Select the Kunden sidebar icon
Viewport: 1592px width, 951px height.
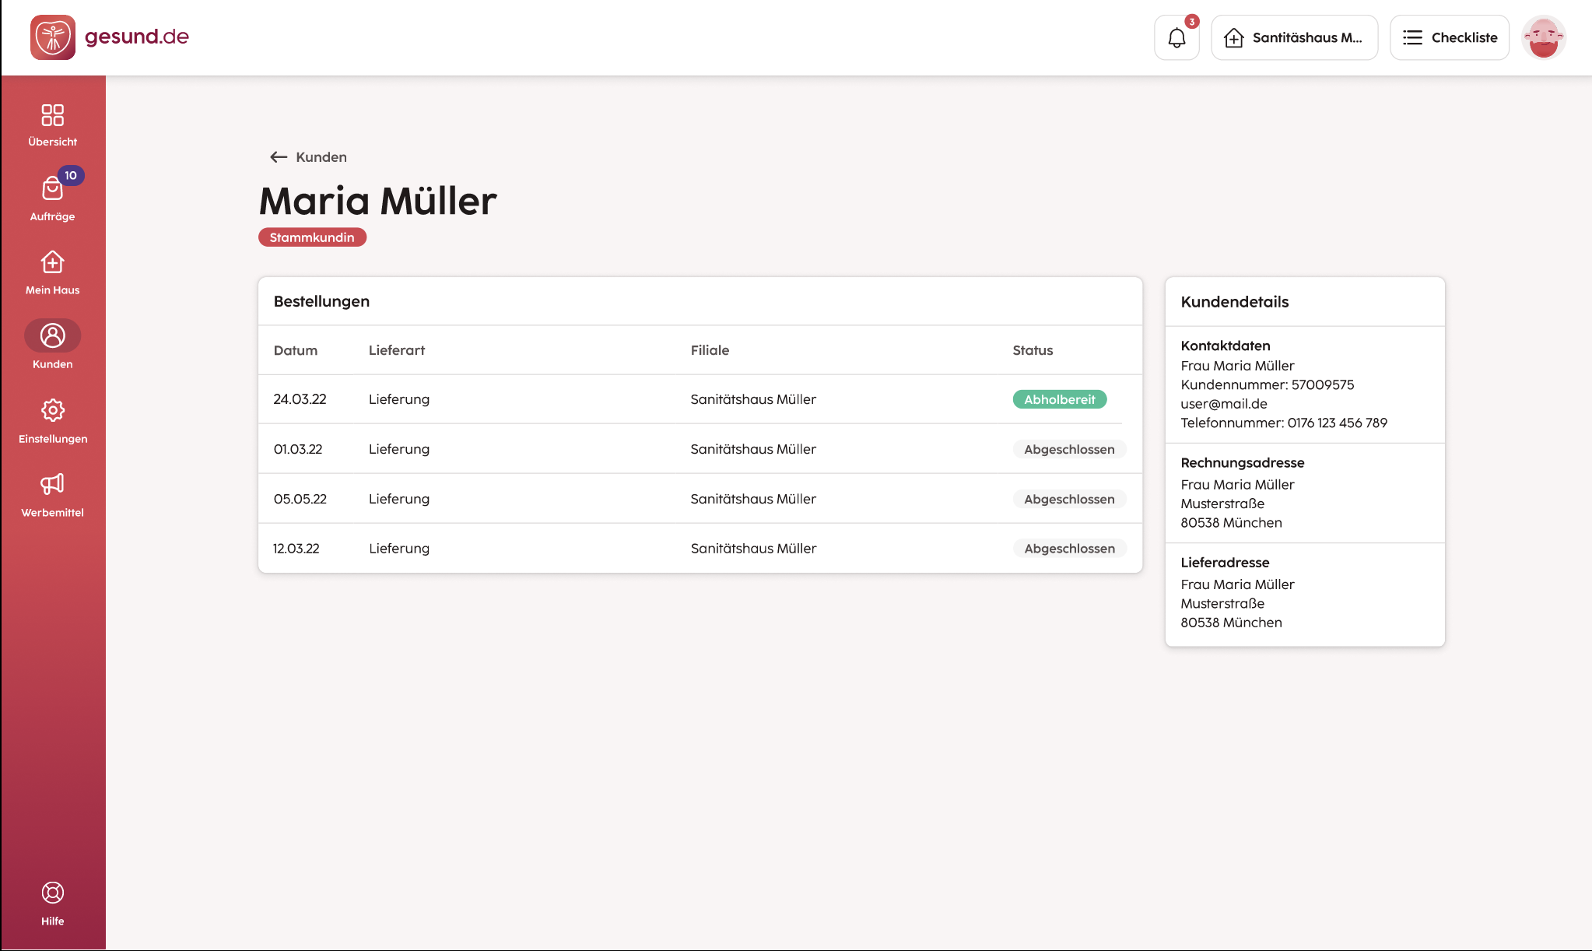coord(52,335)
